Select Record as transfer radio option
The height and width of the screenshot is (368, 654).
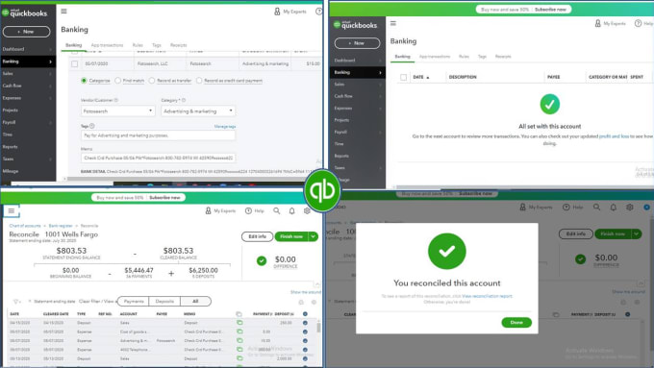coord(152,81)
